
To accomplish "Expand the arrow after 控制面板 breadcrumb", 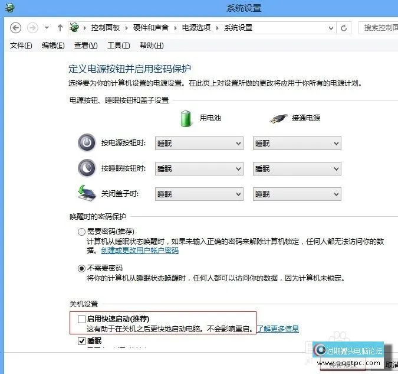I will [x=126, y=28].
